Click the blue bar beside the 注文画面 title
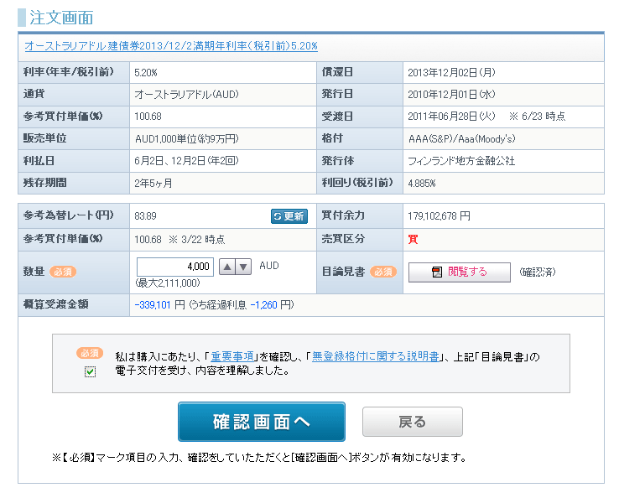The width and height of the screenshot is (619, 498). click(21, 17)
